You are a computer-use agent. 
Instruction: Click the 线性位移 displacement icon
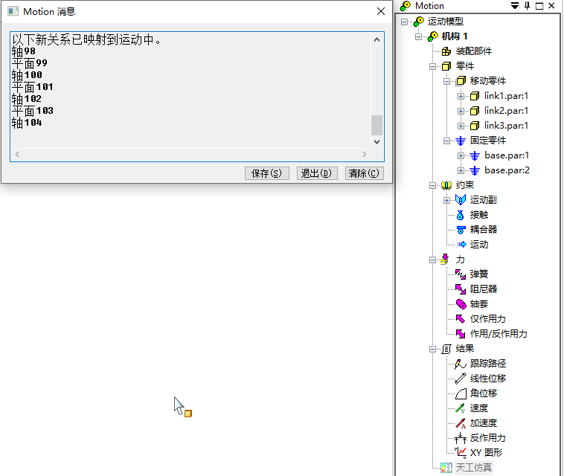pyautogui.click(x=461, y=379)
